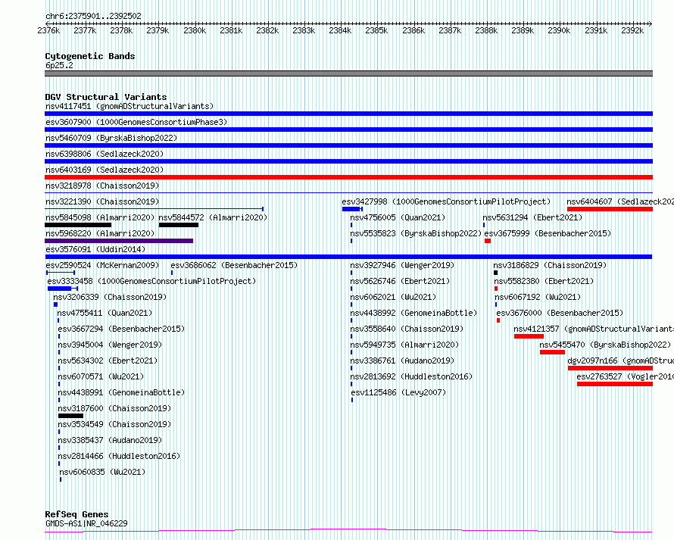Click the nsv5460709 ByrskaBishop2022 label
Image resolution: width=674 pixels, height=540 pixels.
pyautogui.click(x=111, y=138)
